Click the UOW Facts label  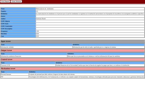tap(5, 24)
